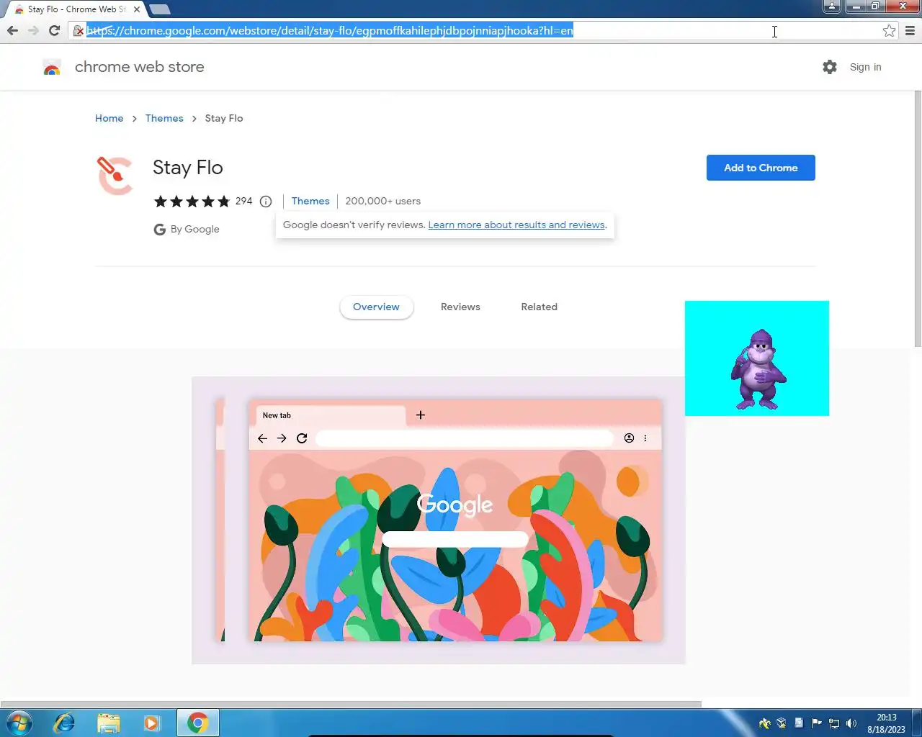Click the taskbar clock showing 20:13

(886, 723)
